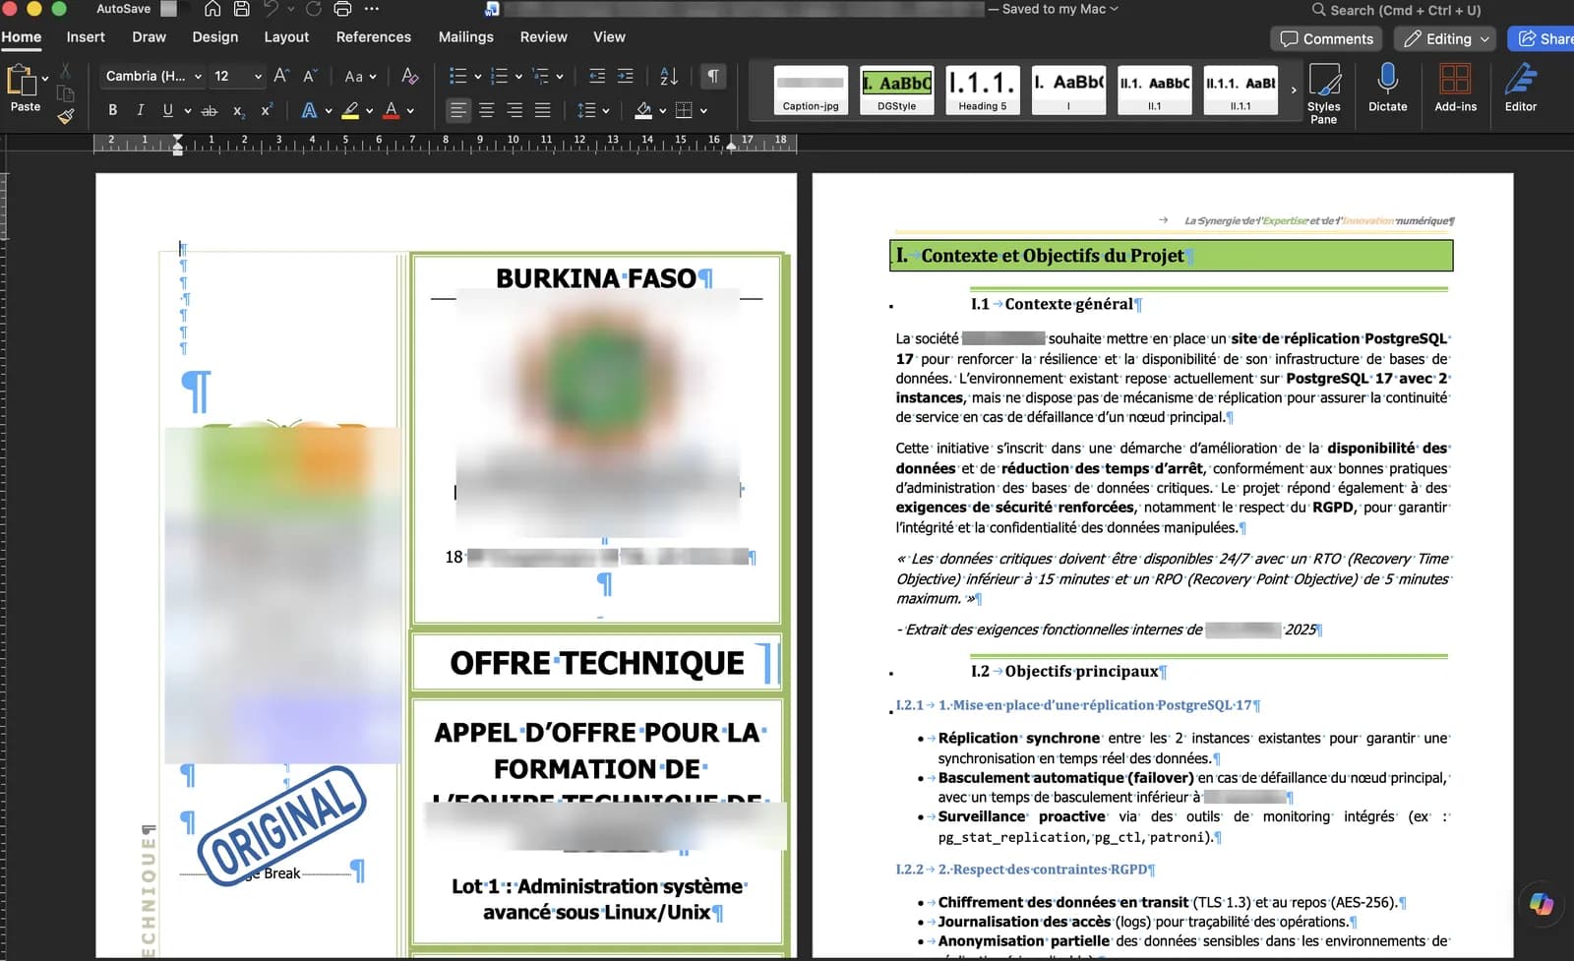1574x961 pixels.
Task: Switch to the Draw tab
Action: pos(149,36)
